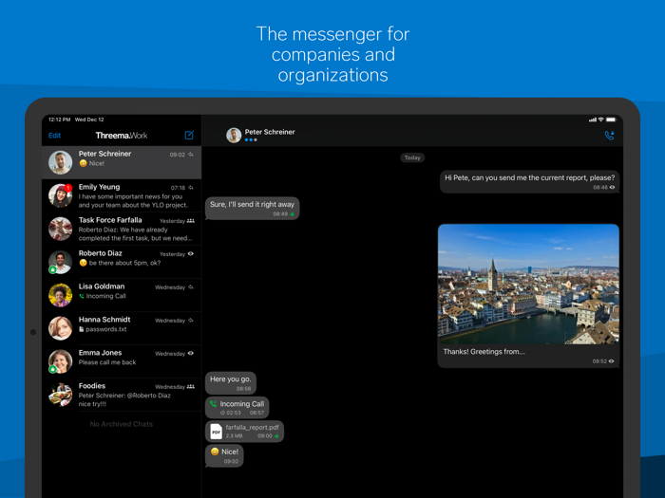Start a call with Peter Schreiner
Image resolution: width=665 pixels, height=498 pixels.
click(x=609, y=136)
